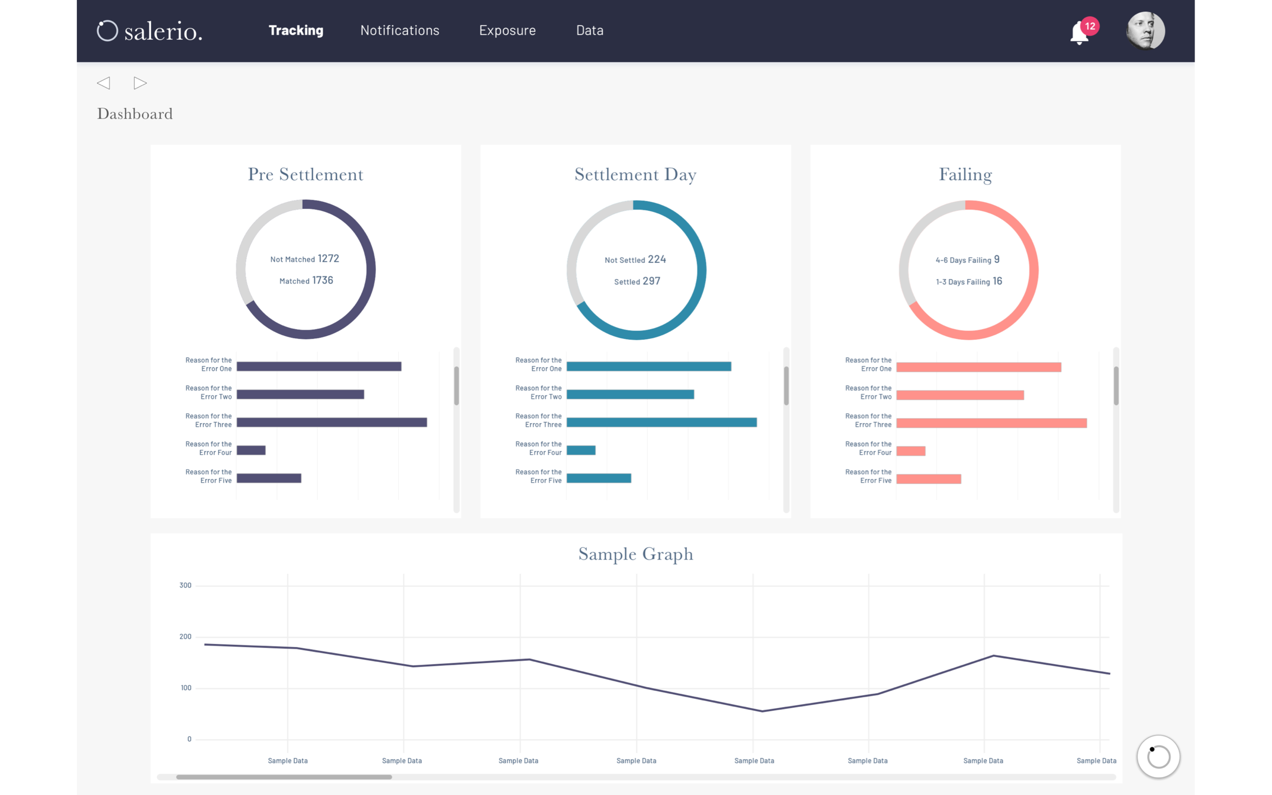Click the back navigation arrow
1272x795 pixels.
pos(104,83)
